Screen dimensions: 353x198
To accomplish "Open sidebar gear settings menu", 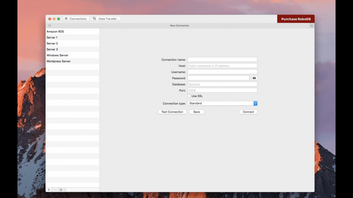I will point(62,190).
